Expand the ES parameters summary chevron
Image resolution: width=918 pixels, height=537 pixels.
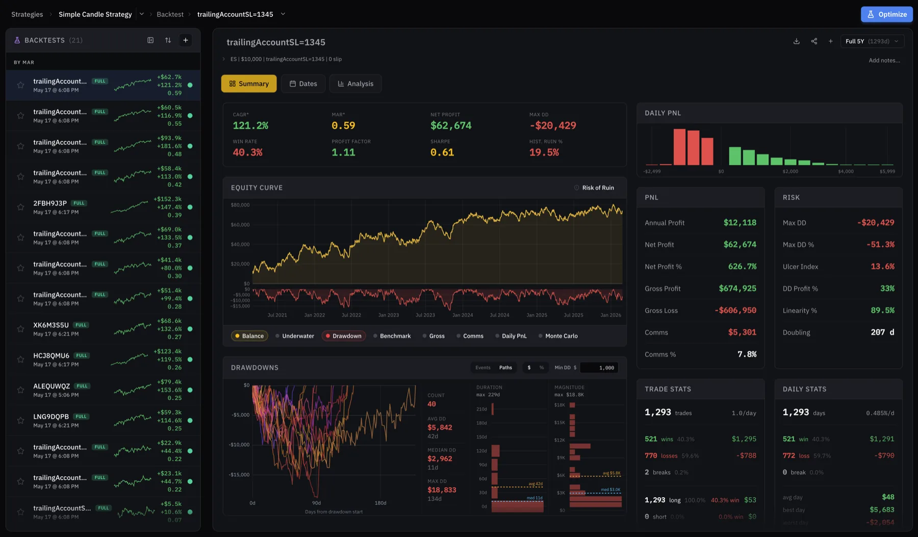(x=223, y=59)
